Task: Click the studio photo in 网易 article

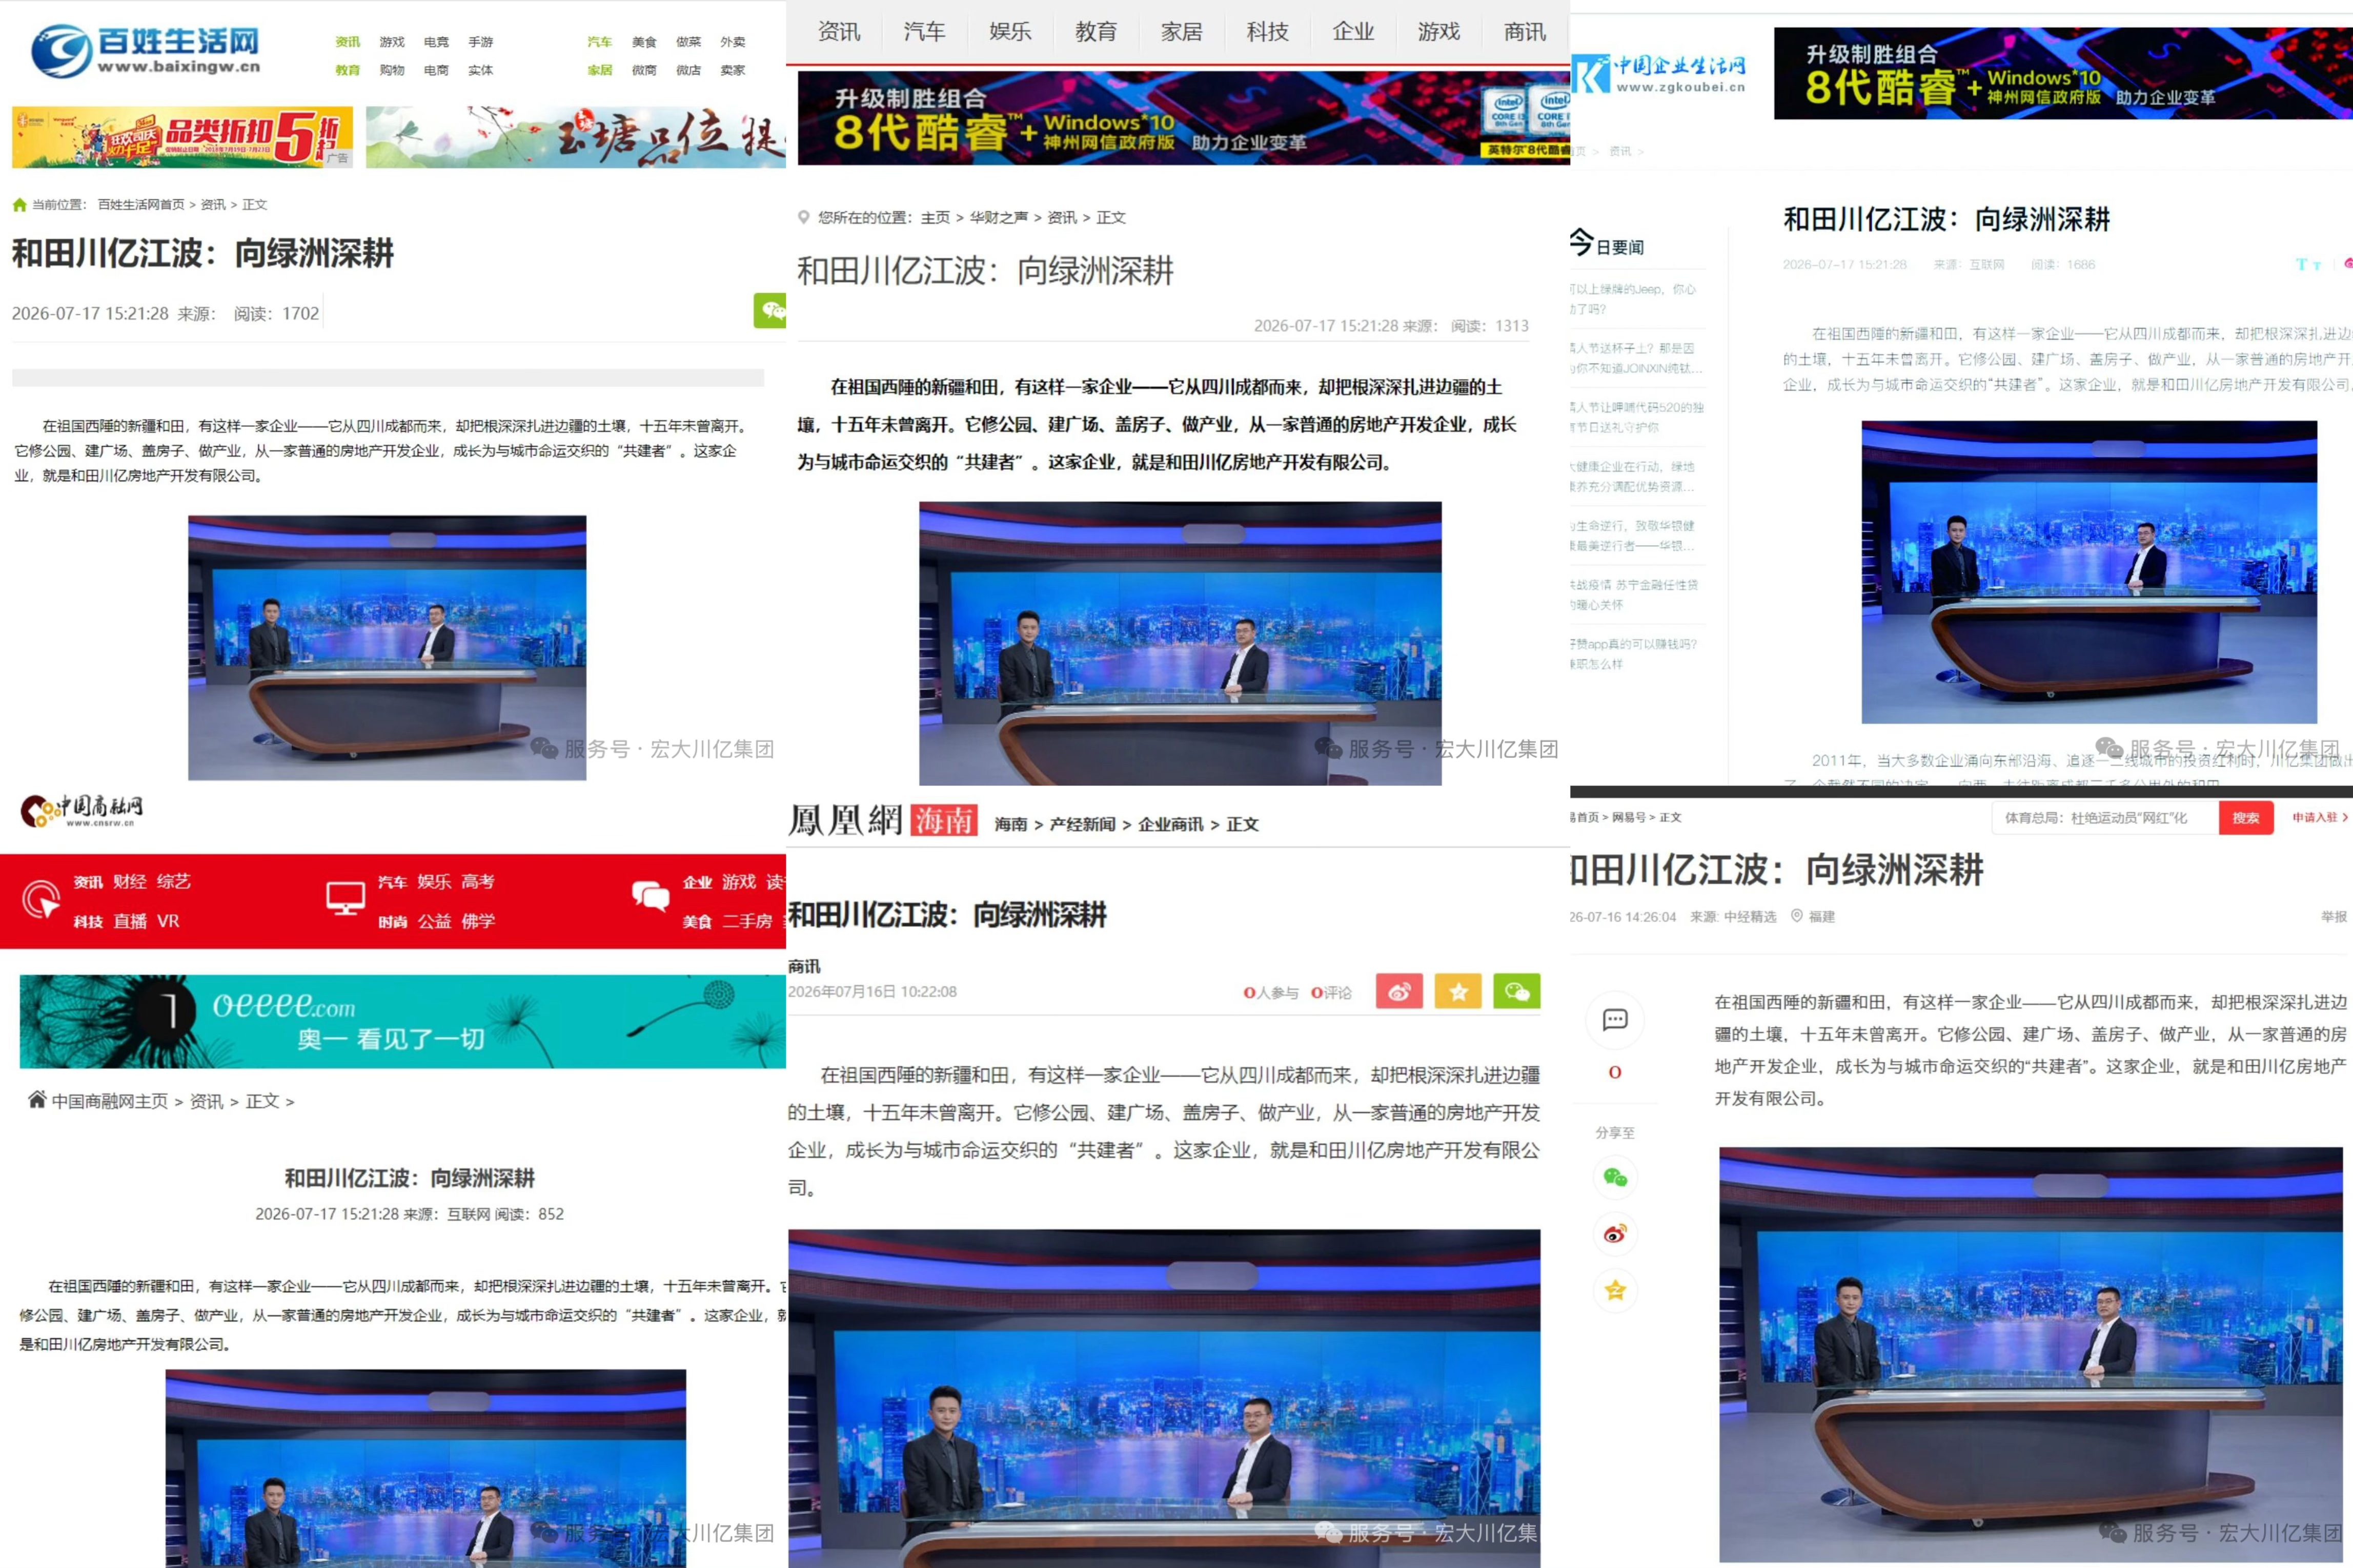Action: (x=2031, y=1354)
